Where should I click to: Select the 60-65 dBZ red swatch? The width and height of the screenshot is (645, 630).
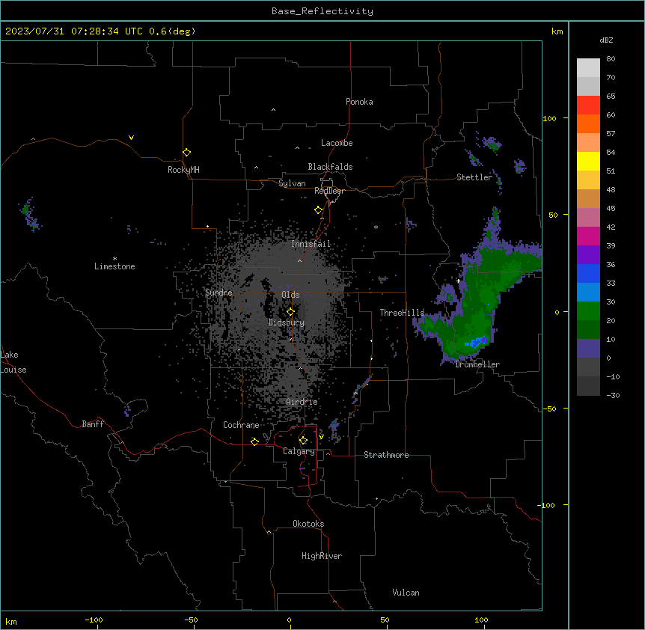588,105
